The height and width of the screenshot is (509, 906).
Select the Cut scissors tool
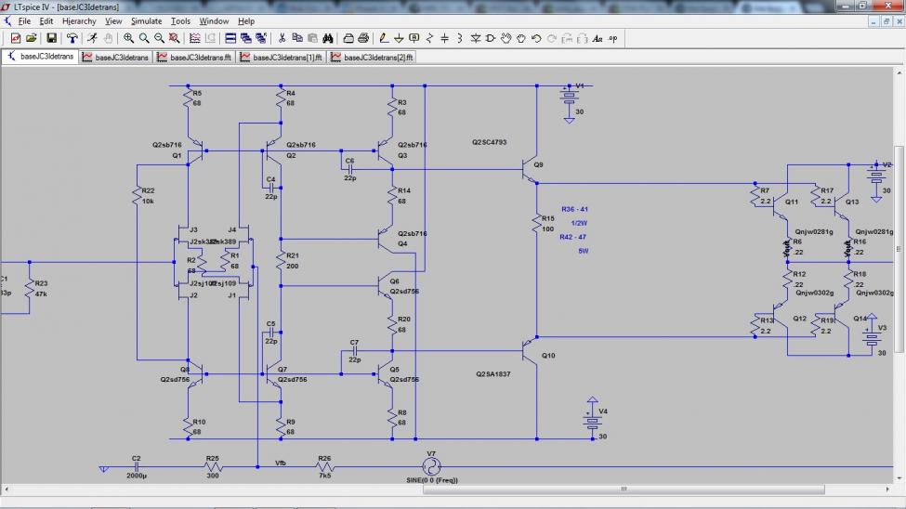click(282, 38)
